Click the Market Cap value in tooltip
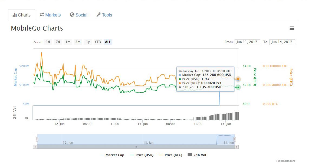 217,75
